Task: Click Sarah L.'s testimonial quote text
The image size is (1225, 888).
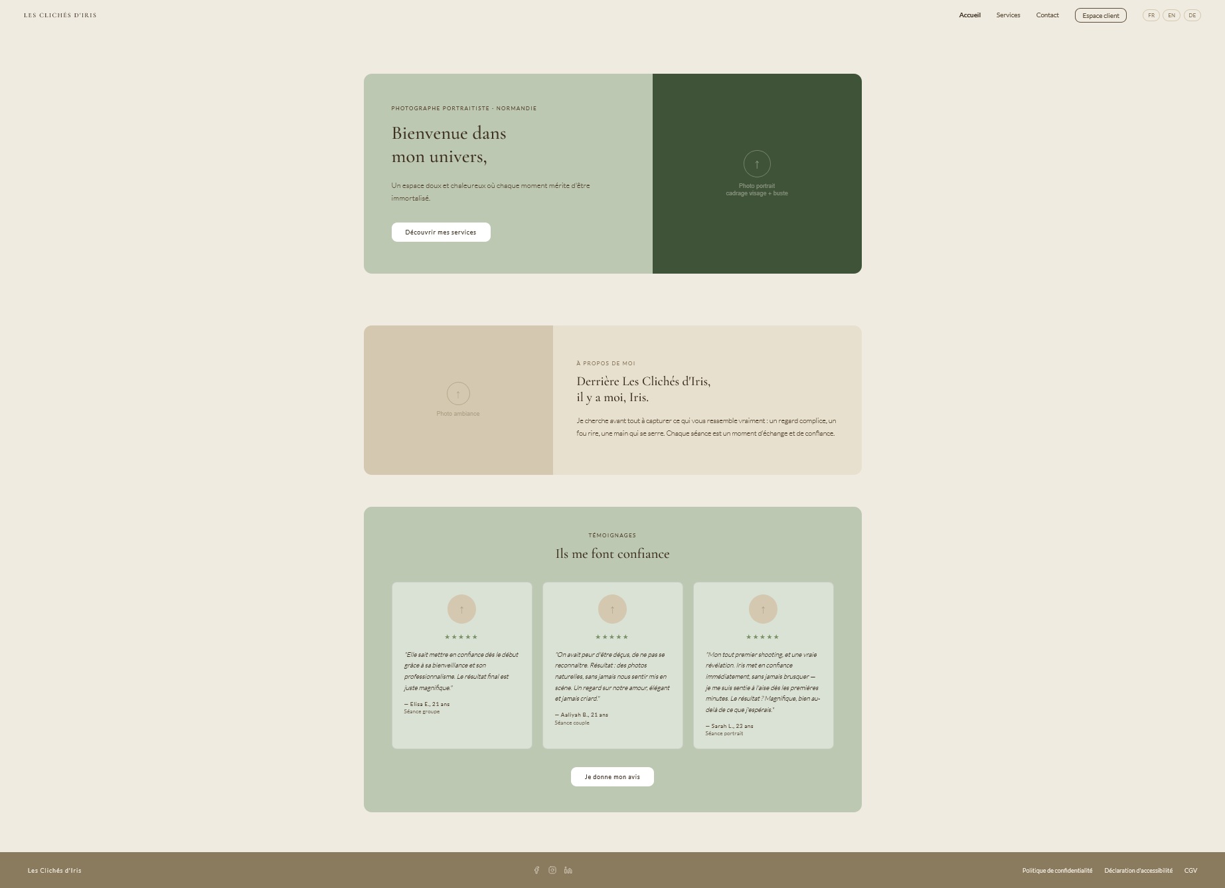Action: pyautogui.click(x=763, y=682)
